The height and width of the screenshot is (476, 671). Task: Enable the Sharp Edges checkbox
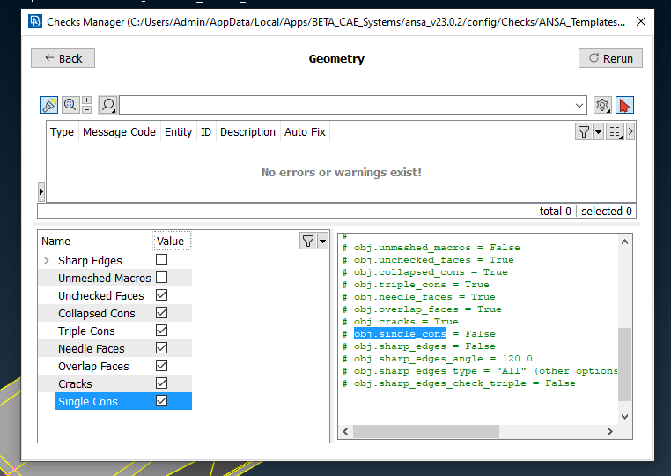[x=162, y=260]
